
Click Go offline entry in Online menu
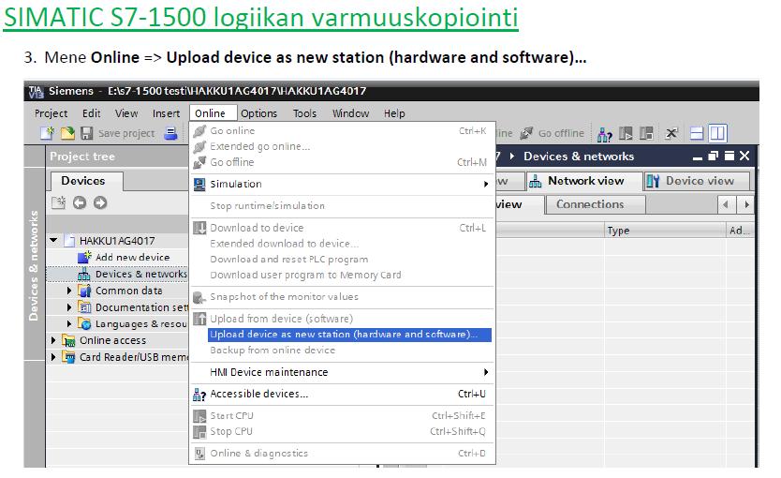click(342, 162)
